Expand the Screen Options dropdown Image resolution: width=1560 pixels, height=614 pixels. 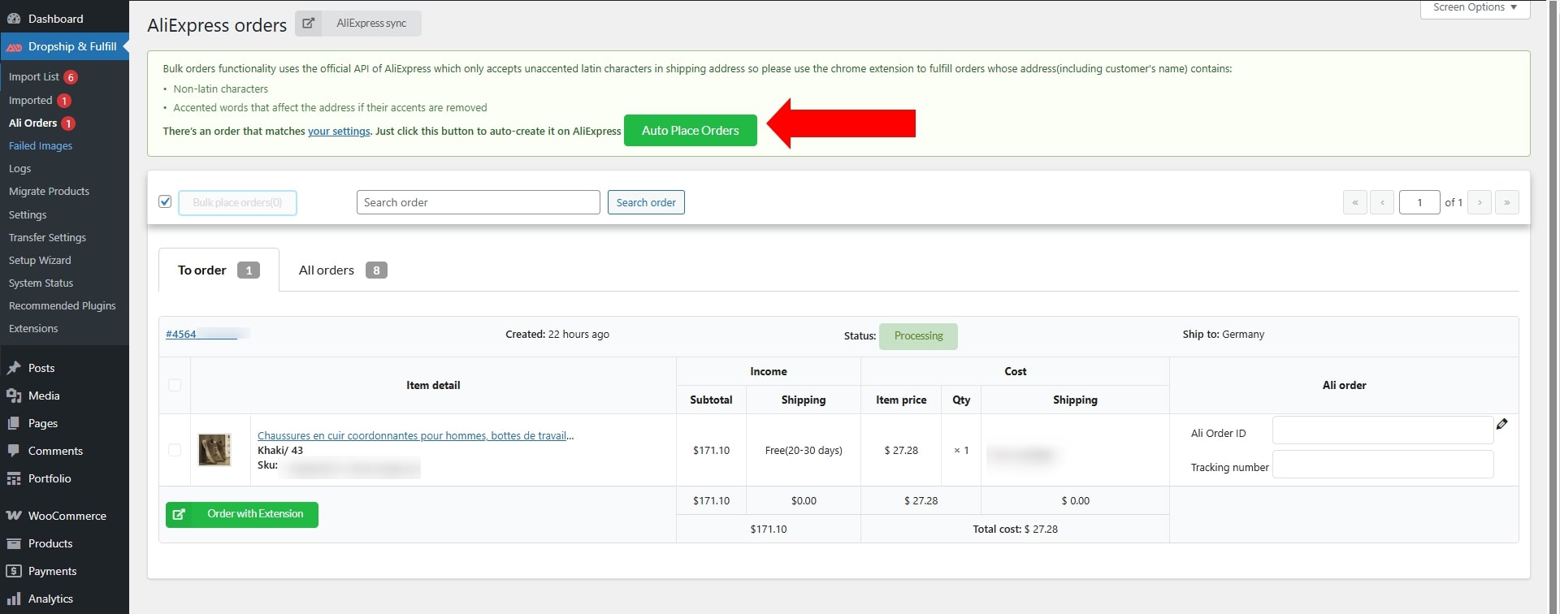(1474, 7)
